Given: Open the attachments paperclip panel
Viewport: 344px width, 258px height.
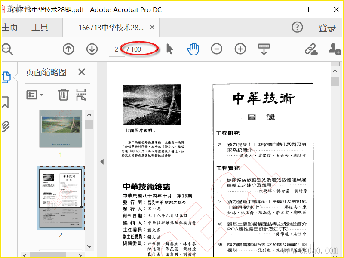Looking at the screenshot, I should coord(6,126).
